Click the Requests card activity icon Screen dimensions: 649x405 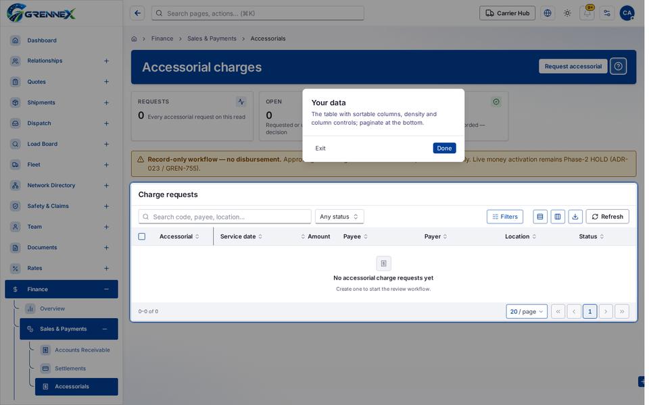pos(241,102)
